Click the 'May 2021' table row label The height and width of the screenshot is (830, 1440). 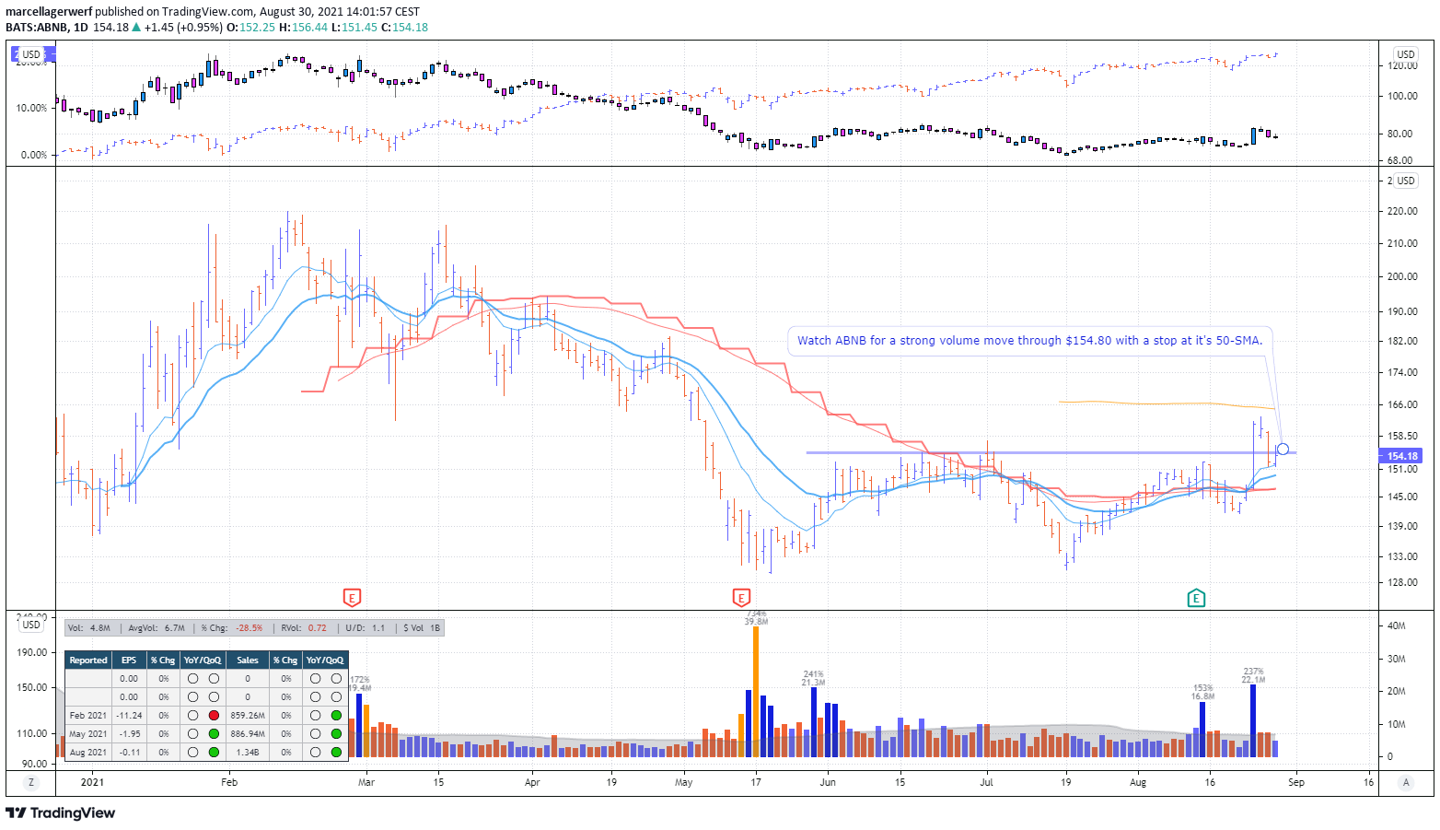click(88, 733)
